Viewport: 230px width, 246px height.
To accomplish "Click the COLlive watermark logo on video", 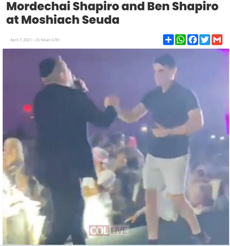I will click(x=109, y=231).
